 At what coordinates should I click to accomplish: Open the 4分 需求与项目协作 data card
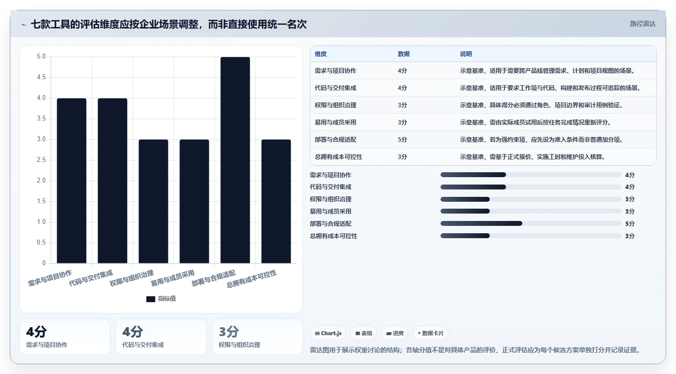point(65,337)
